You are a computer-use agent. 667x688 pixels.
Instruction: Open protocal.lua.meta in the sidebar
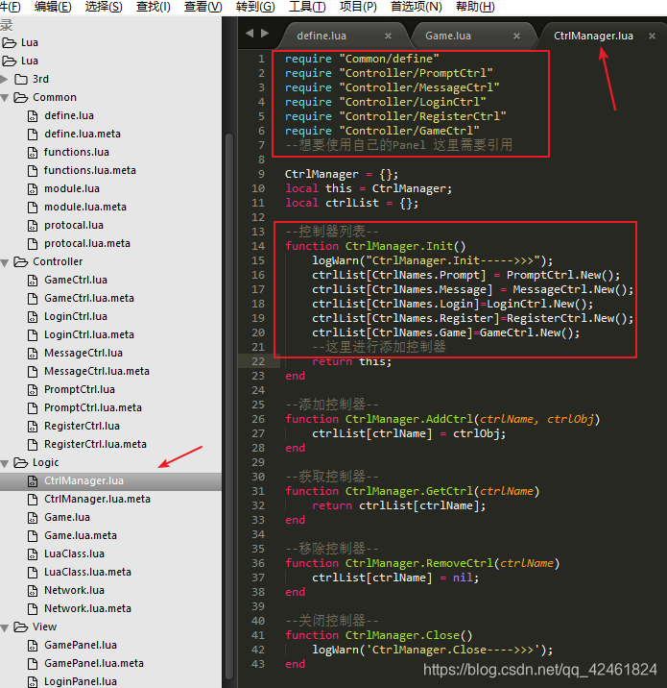(87, 243)
